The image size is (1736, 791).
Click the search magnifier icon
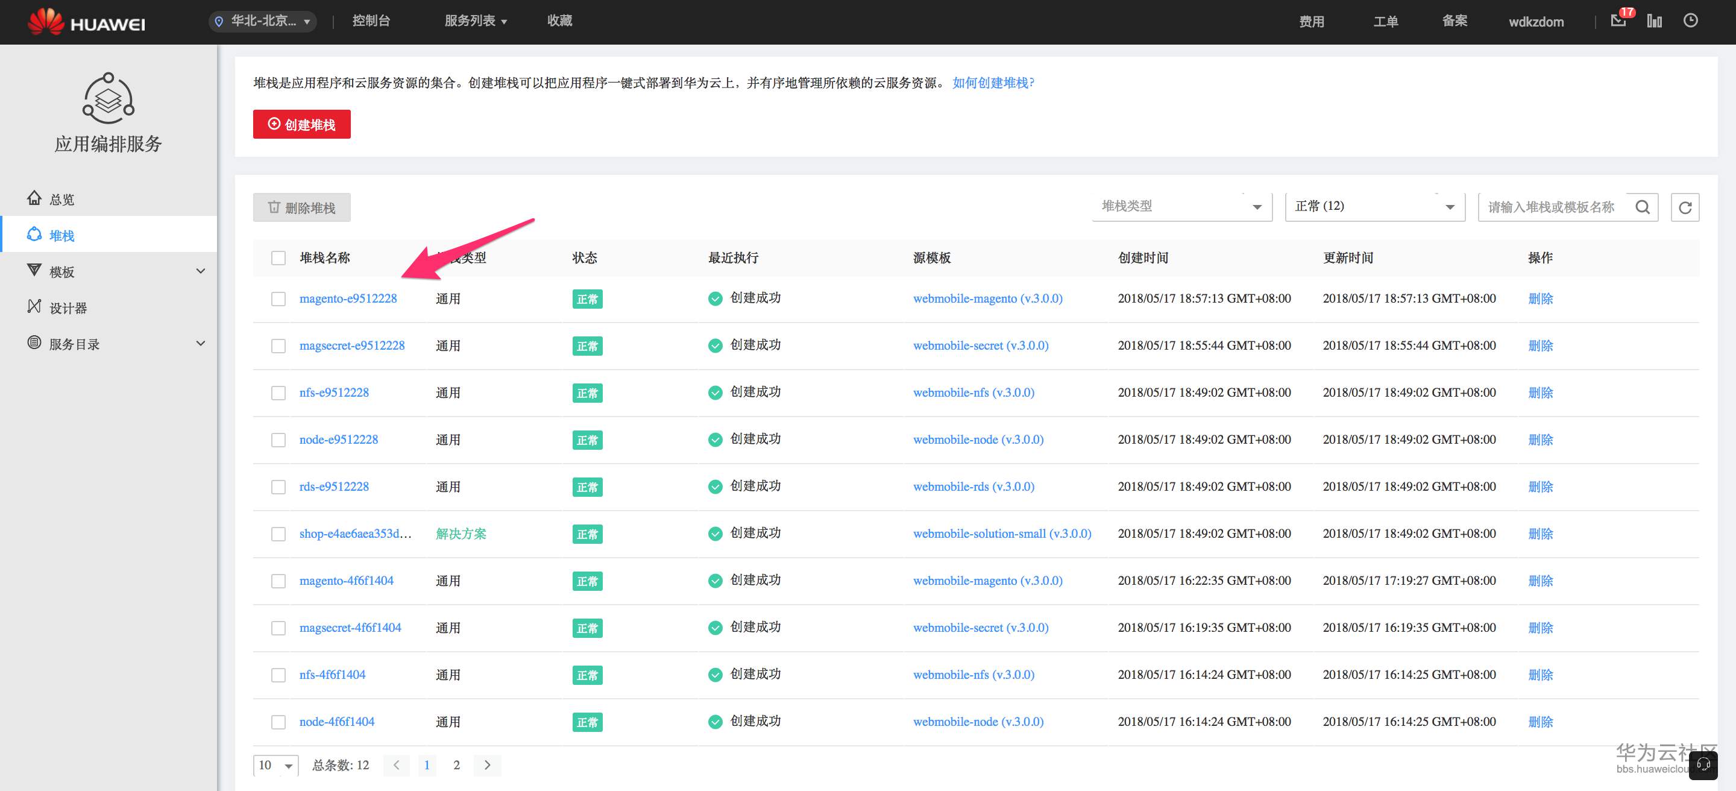pyautogui.click(x=1643, y=207)
